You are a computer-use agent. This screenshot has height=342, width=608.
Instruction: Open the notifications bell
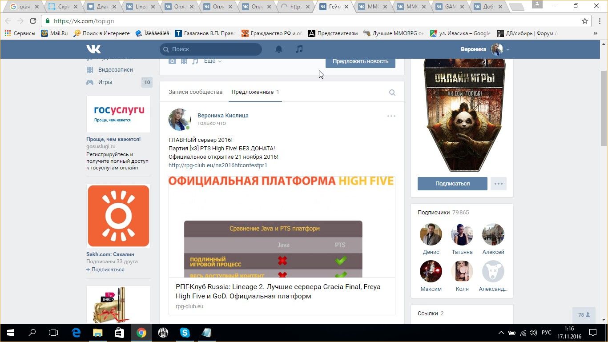point(279,49)
